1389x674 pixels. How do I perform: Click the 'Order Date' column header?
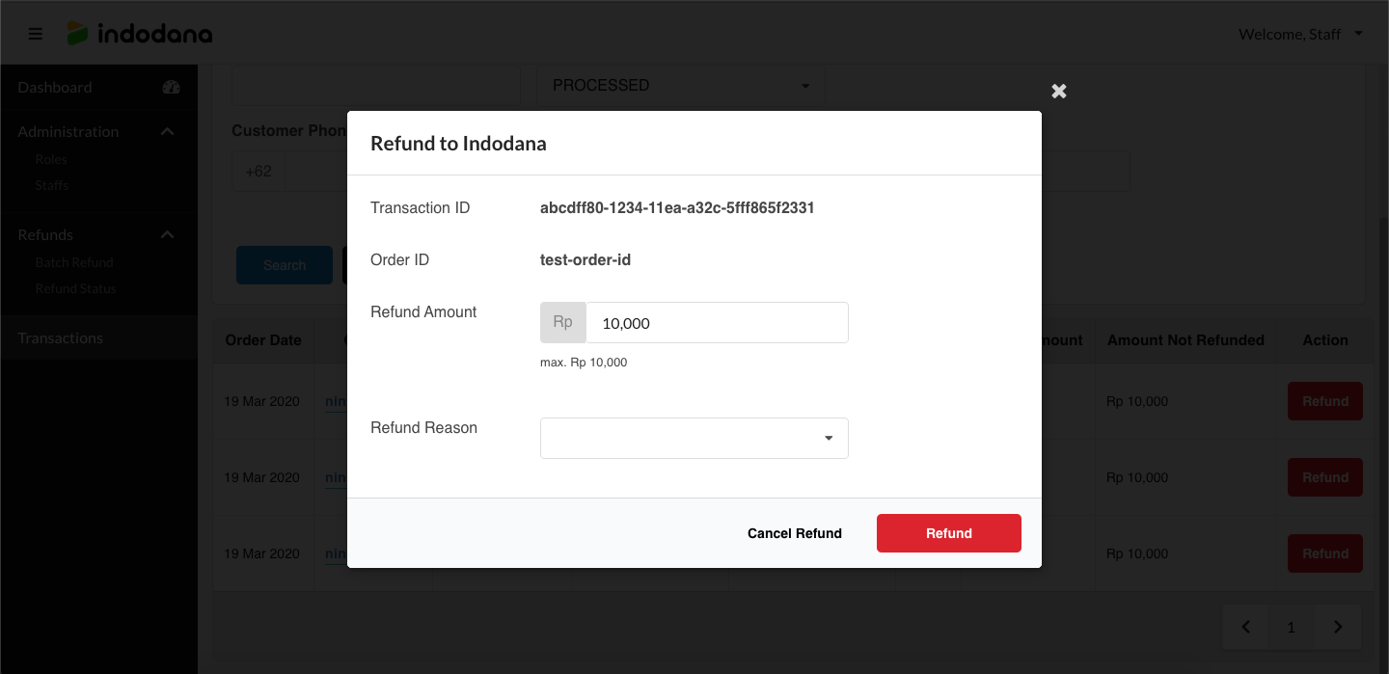click(x=263, y=339)
